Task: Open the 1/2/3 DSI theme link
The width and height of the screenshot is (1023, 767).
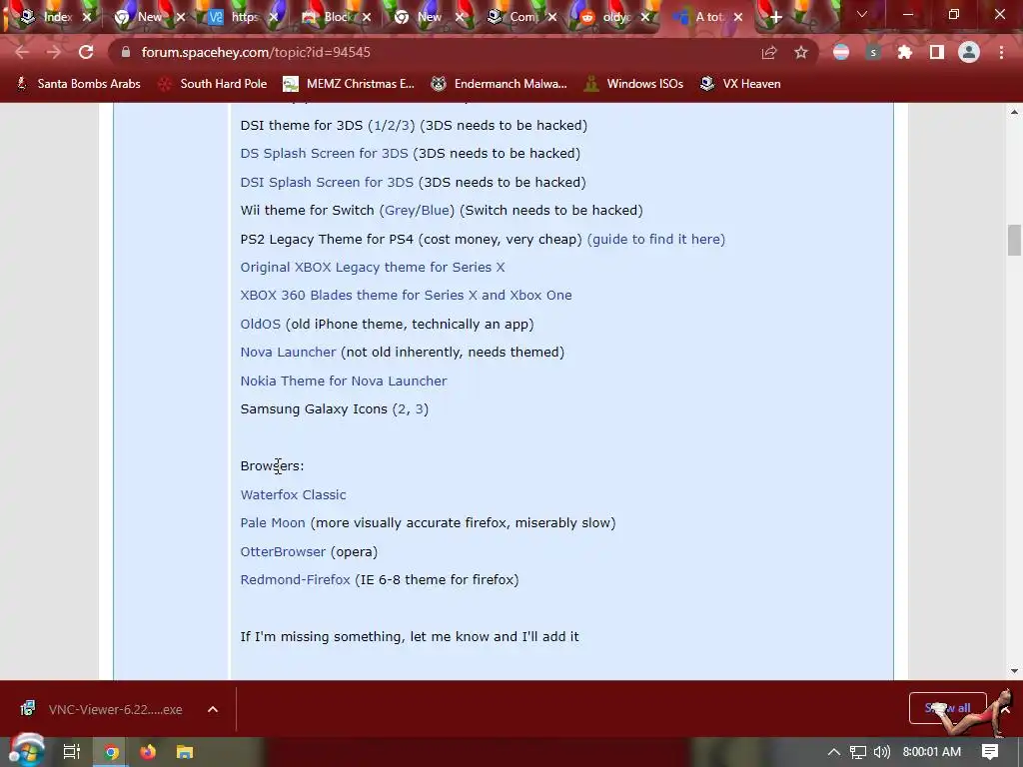Action: coord(392,125)
